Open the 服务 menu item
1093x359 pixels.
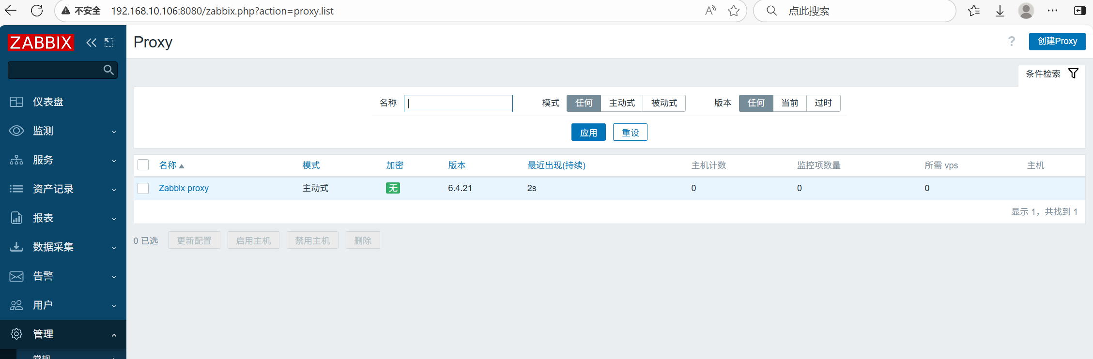(x=63, y=160)
